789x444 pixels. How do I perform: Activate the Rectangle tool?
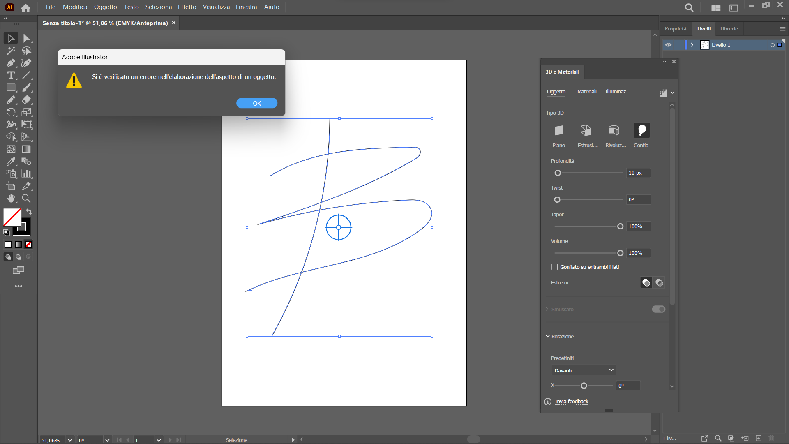[11, 88]
